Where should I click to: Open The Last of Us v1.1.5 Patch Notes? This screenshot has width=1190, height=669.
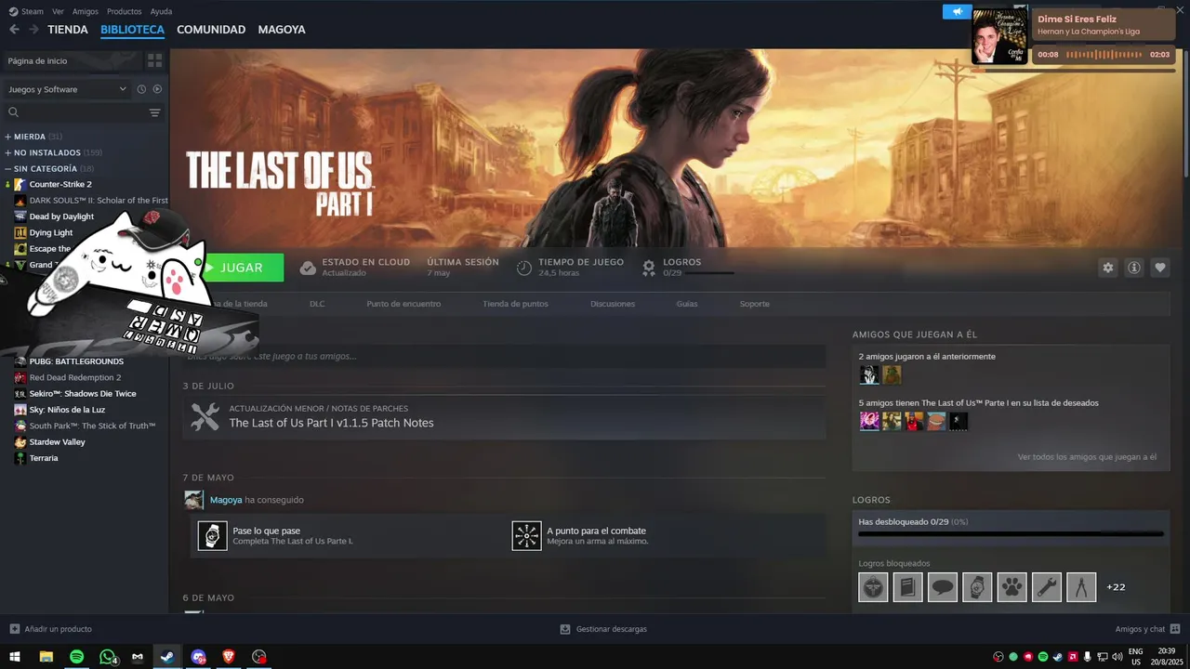click(504, 416)
